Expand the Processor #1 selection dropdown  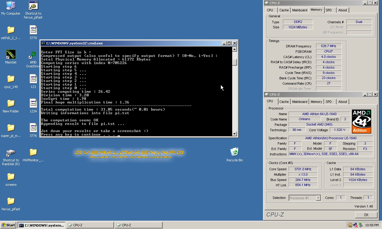point(318,198)
